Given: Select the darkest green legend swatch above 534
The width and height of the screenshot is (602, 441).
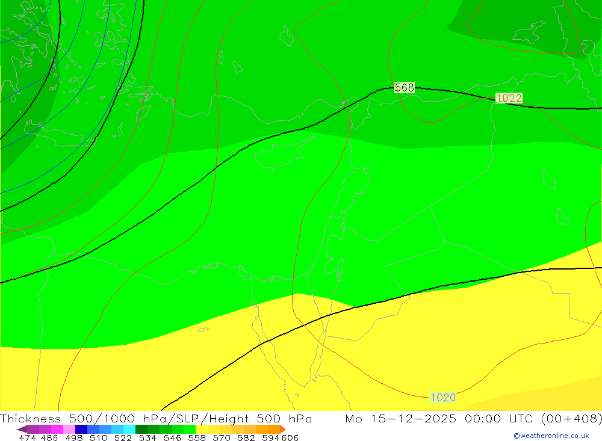Looking at the screenshot, I should pyautogui.click(x=141, y=429).
